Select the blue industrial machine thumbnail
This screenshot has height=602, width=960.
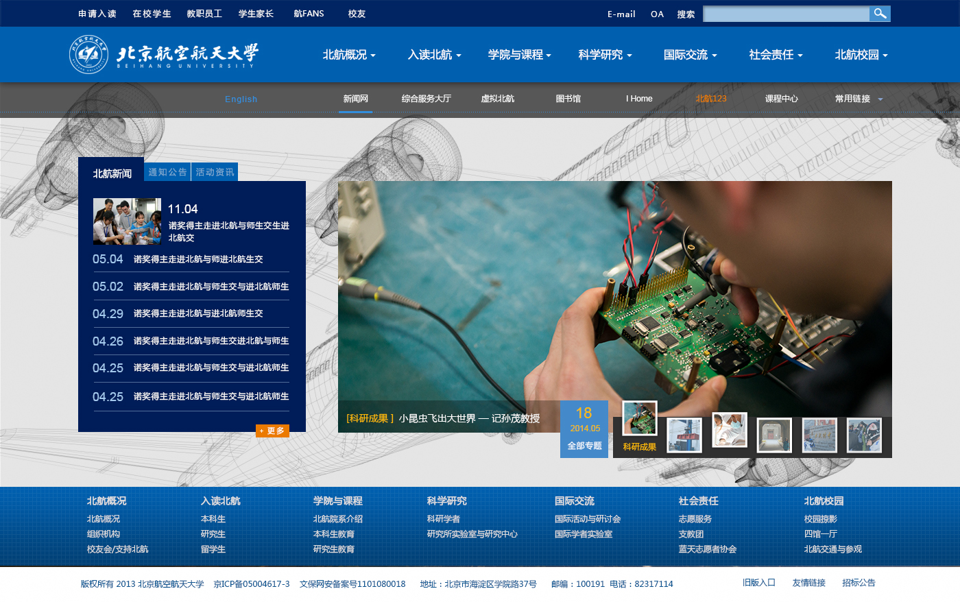pos(684,435)
